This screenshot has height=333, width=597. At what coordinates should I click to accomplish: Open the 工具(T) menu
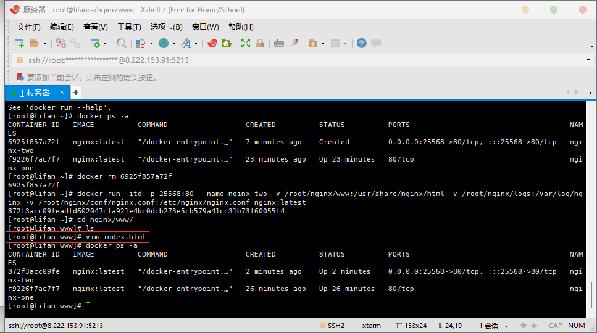point(129,27)
